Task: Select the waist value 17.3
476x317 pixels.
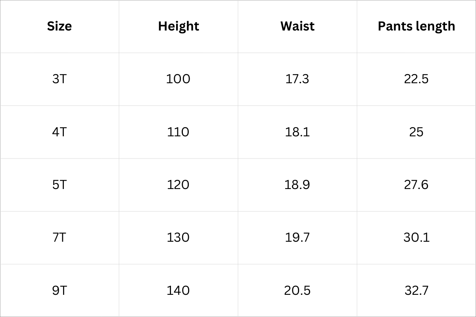Action: (x=297, y=79)
